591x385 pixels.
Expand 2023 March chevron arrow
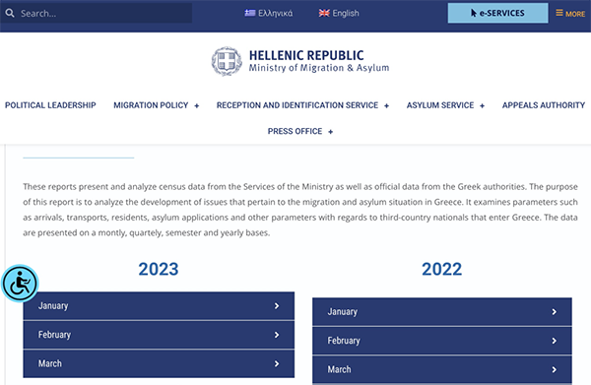277,364
